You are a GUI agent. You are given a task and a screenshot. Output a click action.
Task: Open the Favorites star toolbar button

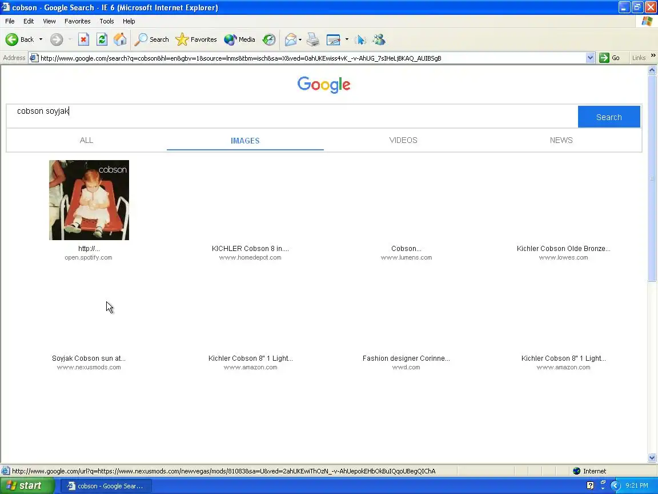pyautogui.click(x=196, y=39)
